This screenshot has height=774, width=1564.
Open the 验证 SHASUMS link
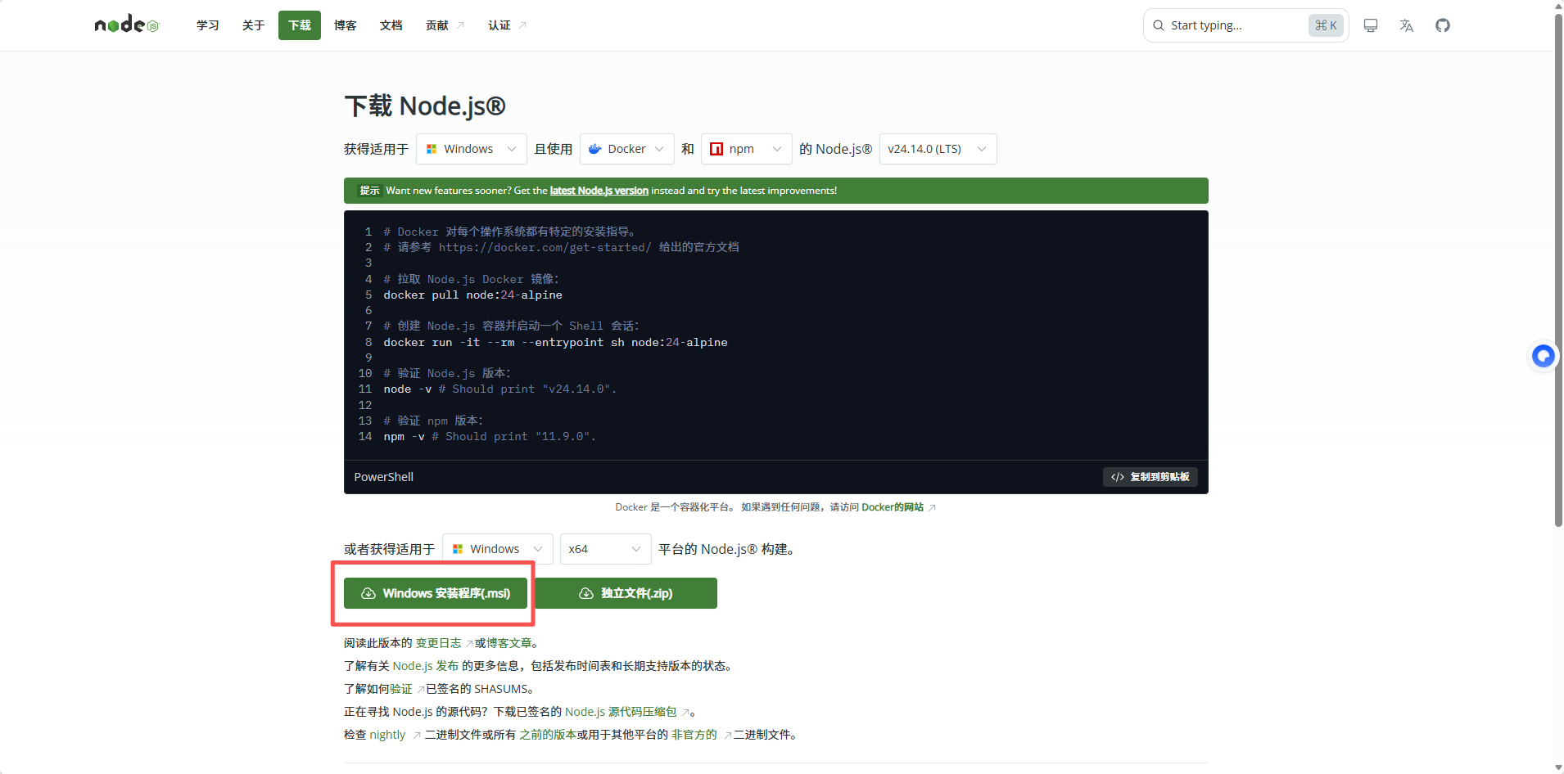(x=401, y=689)
